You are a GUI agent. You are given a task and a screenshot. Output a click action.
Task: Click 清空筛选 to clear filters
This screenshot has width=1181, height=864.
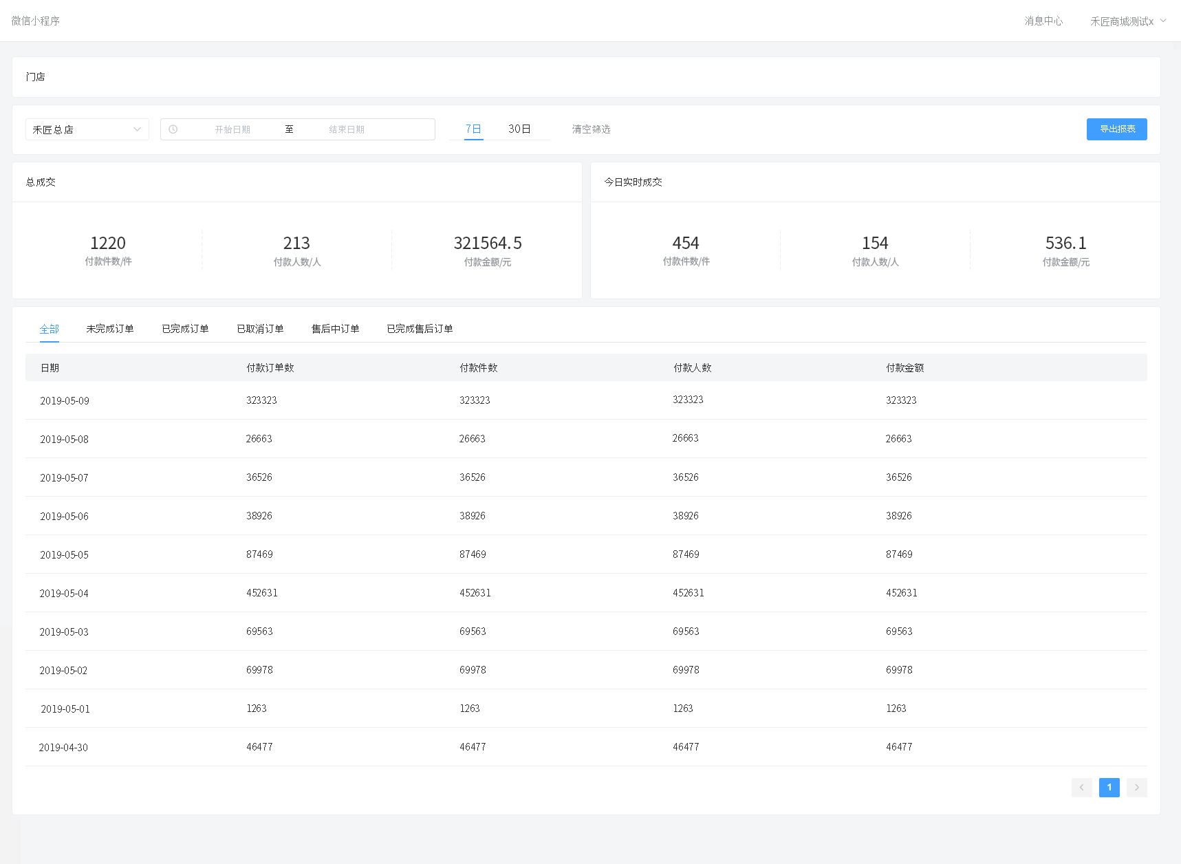[591, 129]
